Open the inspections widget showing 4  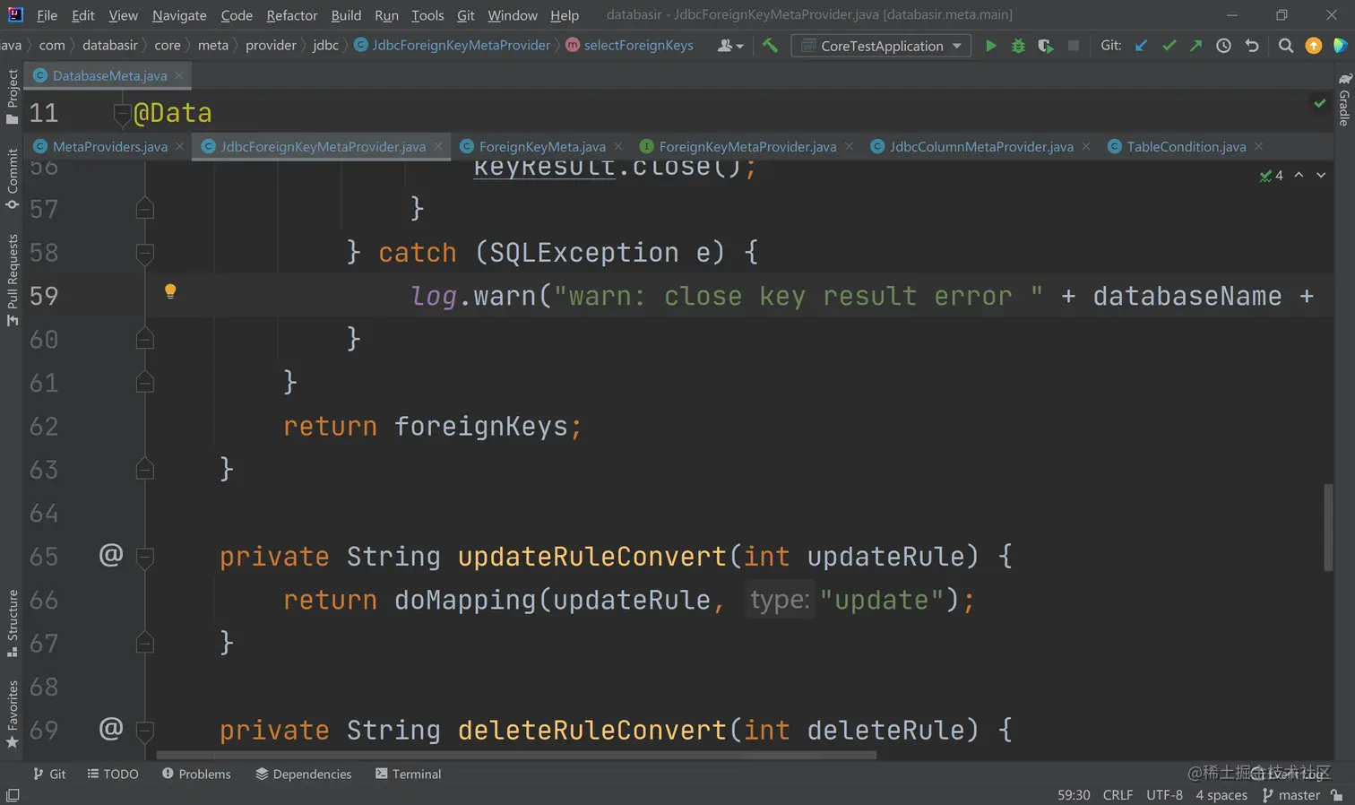(1271, 176)
